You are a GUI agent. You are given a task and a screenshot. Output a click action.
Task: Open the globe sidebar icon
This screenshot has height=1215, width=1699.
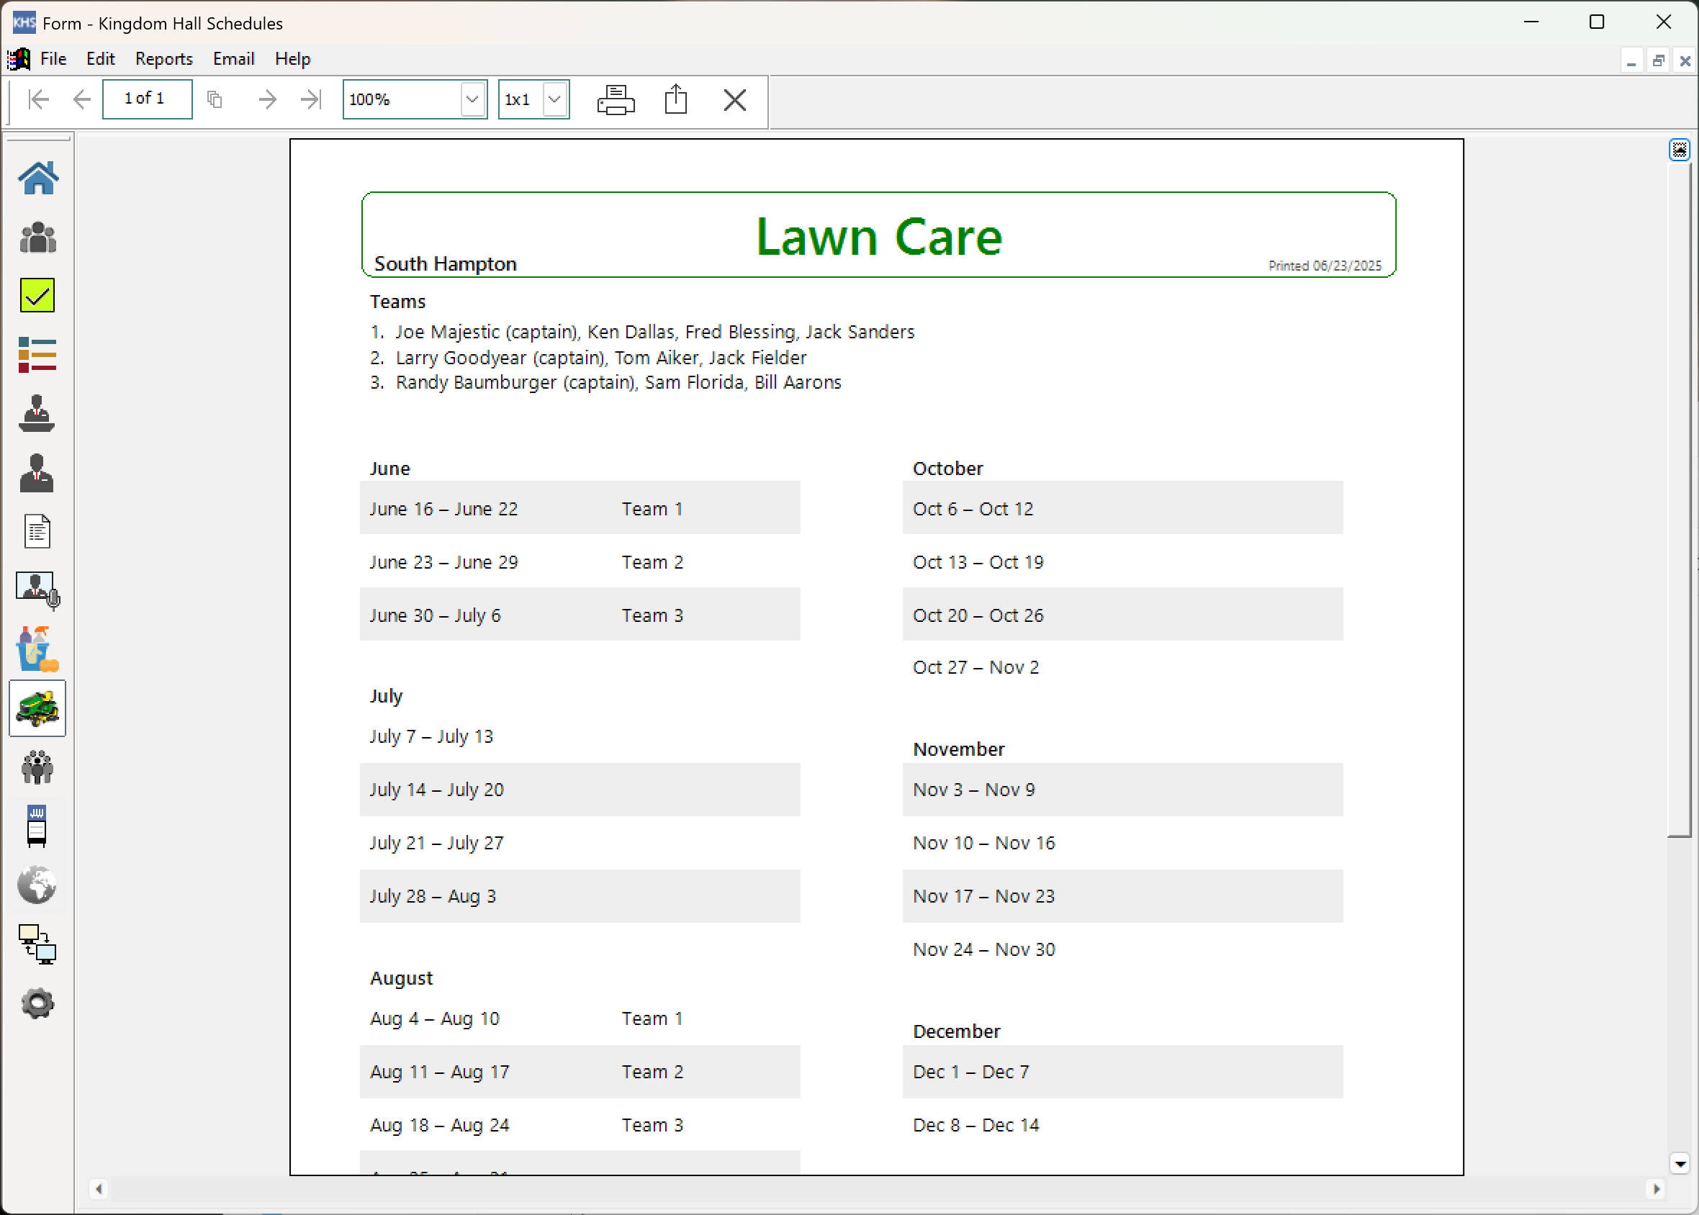point(37,885)
